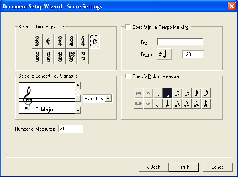The height and width of the screenshot is (177, 238).
Task: Click the Number of Measures field
Action: (x=71, y=129)
